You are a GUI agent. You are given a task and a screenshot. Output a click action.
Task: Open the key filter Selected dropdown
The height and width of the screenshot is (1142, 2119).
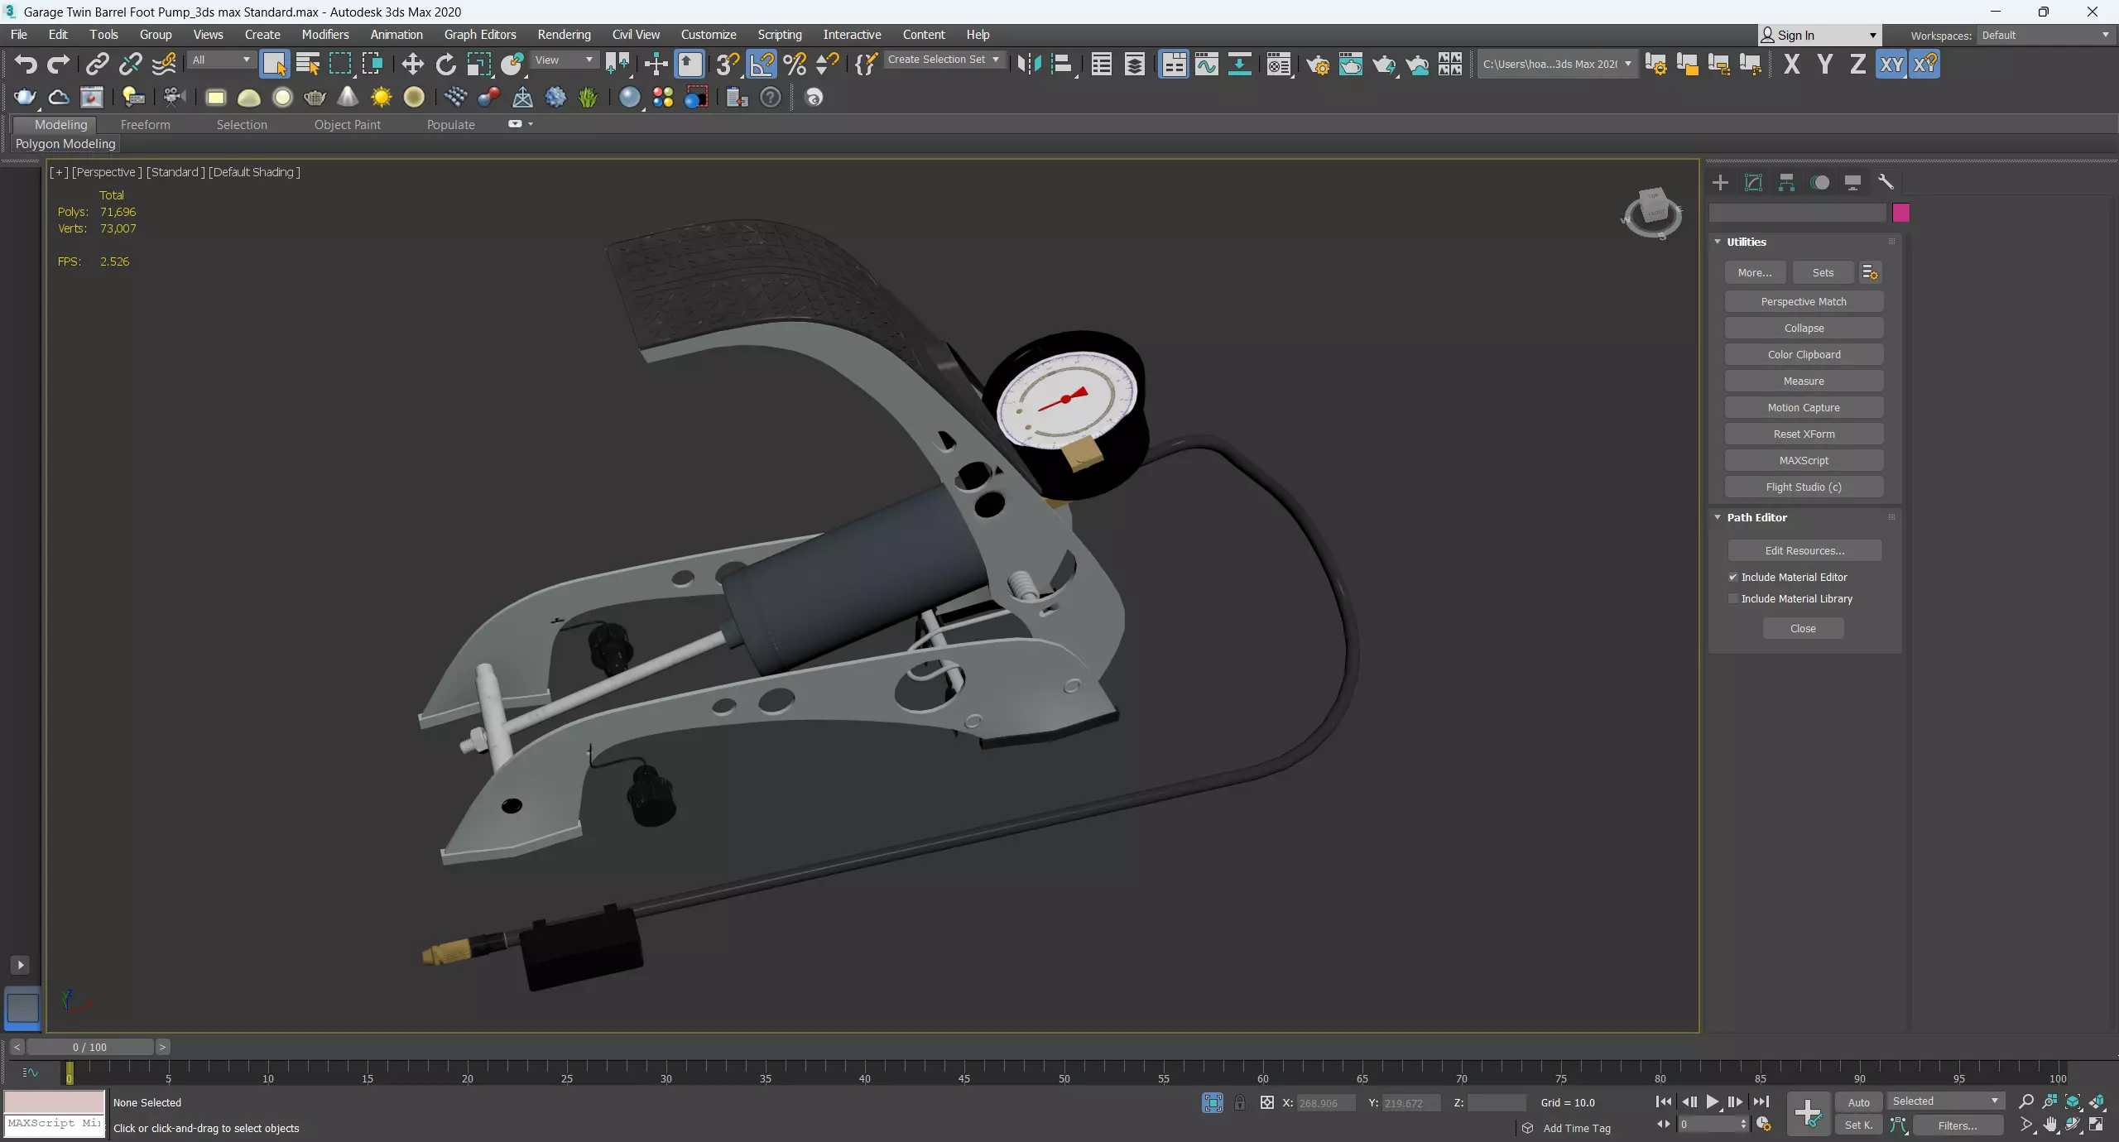[1945, 1101]
